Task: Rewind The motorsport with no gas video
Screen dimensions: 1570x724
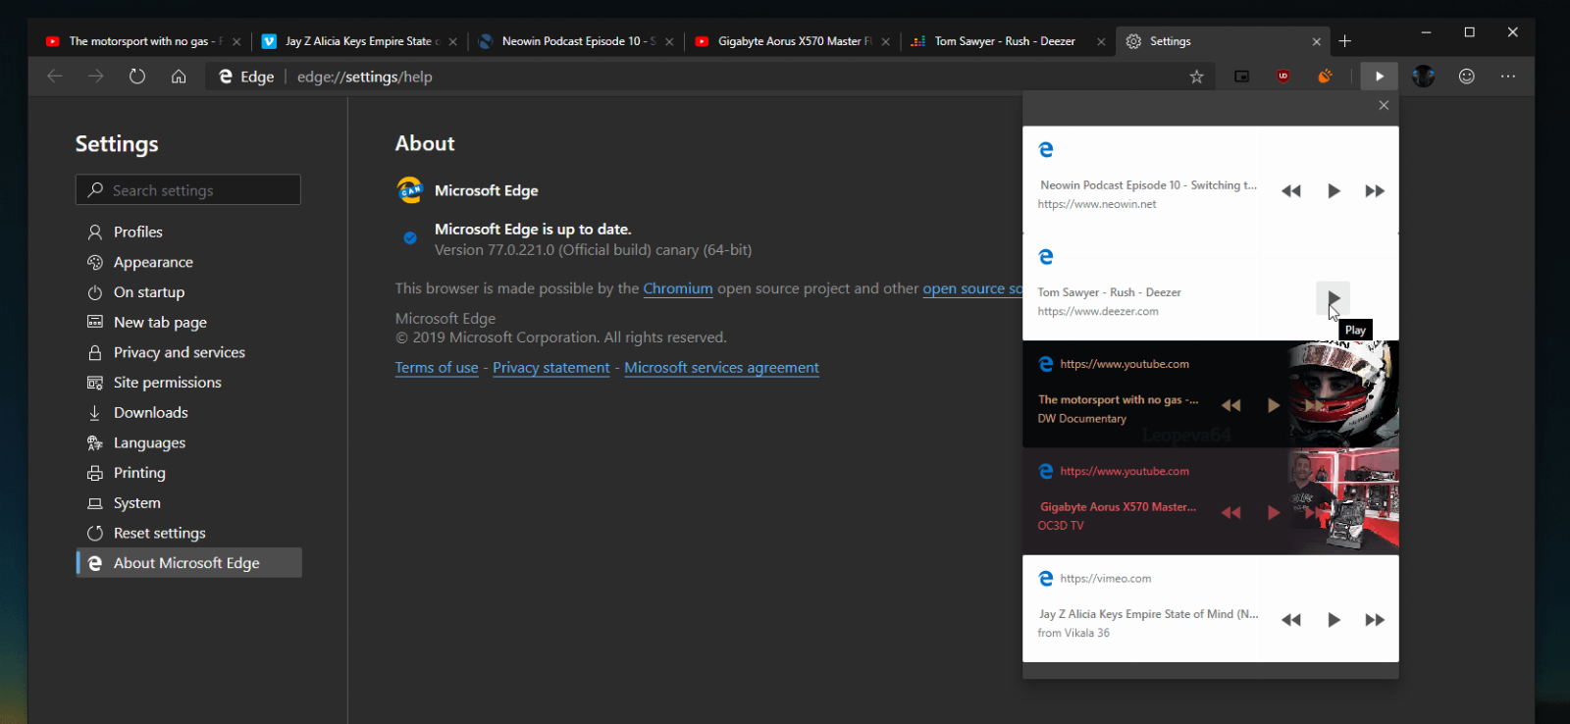Action: tap(1231, 405)
